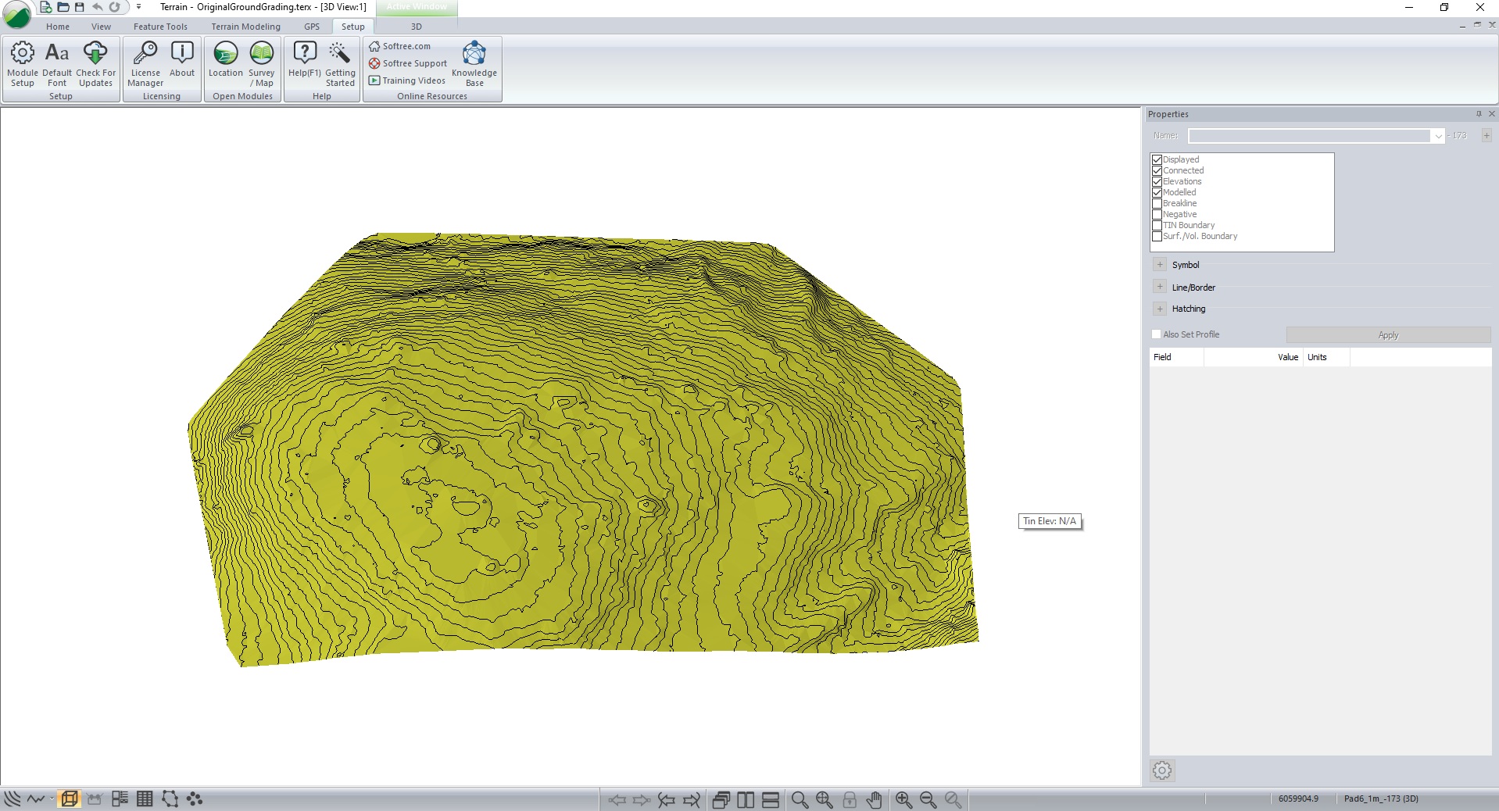Open the line tool dropdown arrow
The image size is (1499, 811).
click(x=52, y=798)
